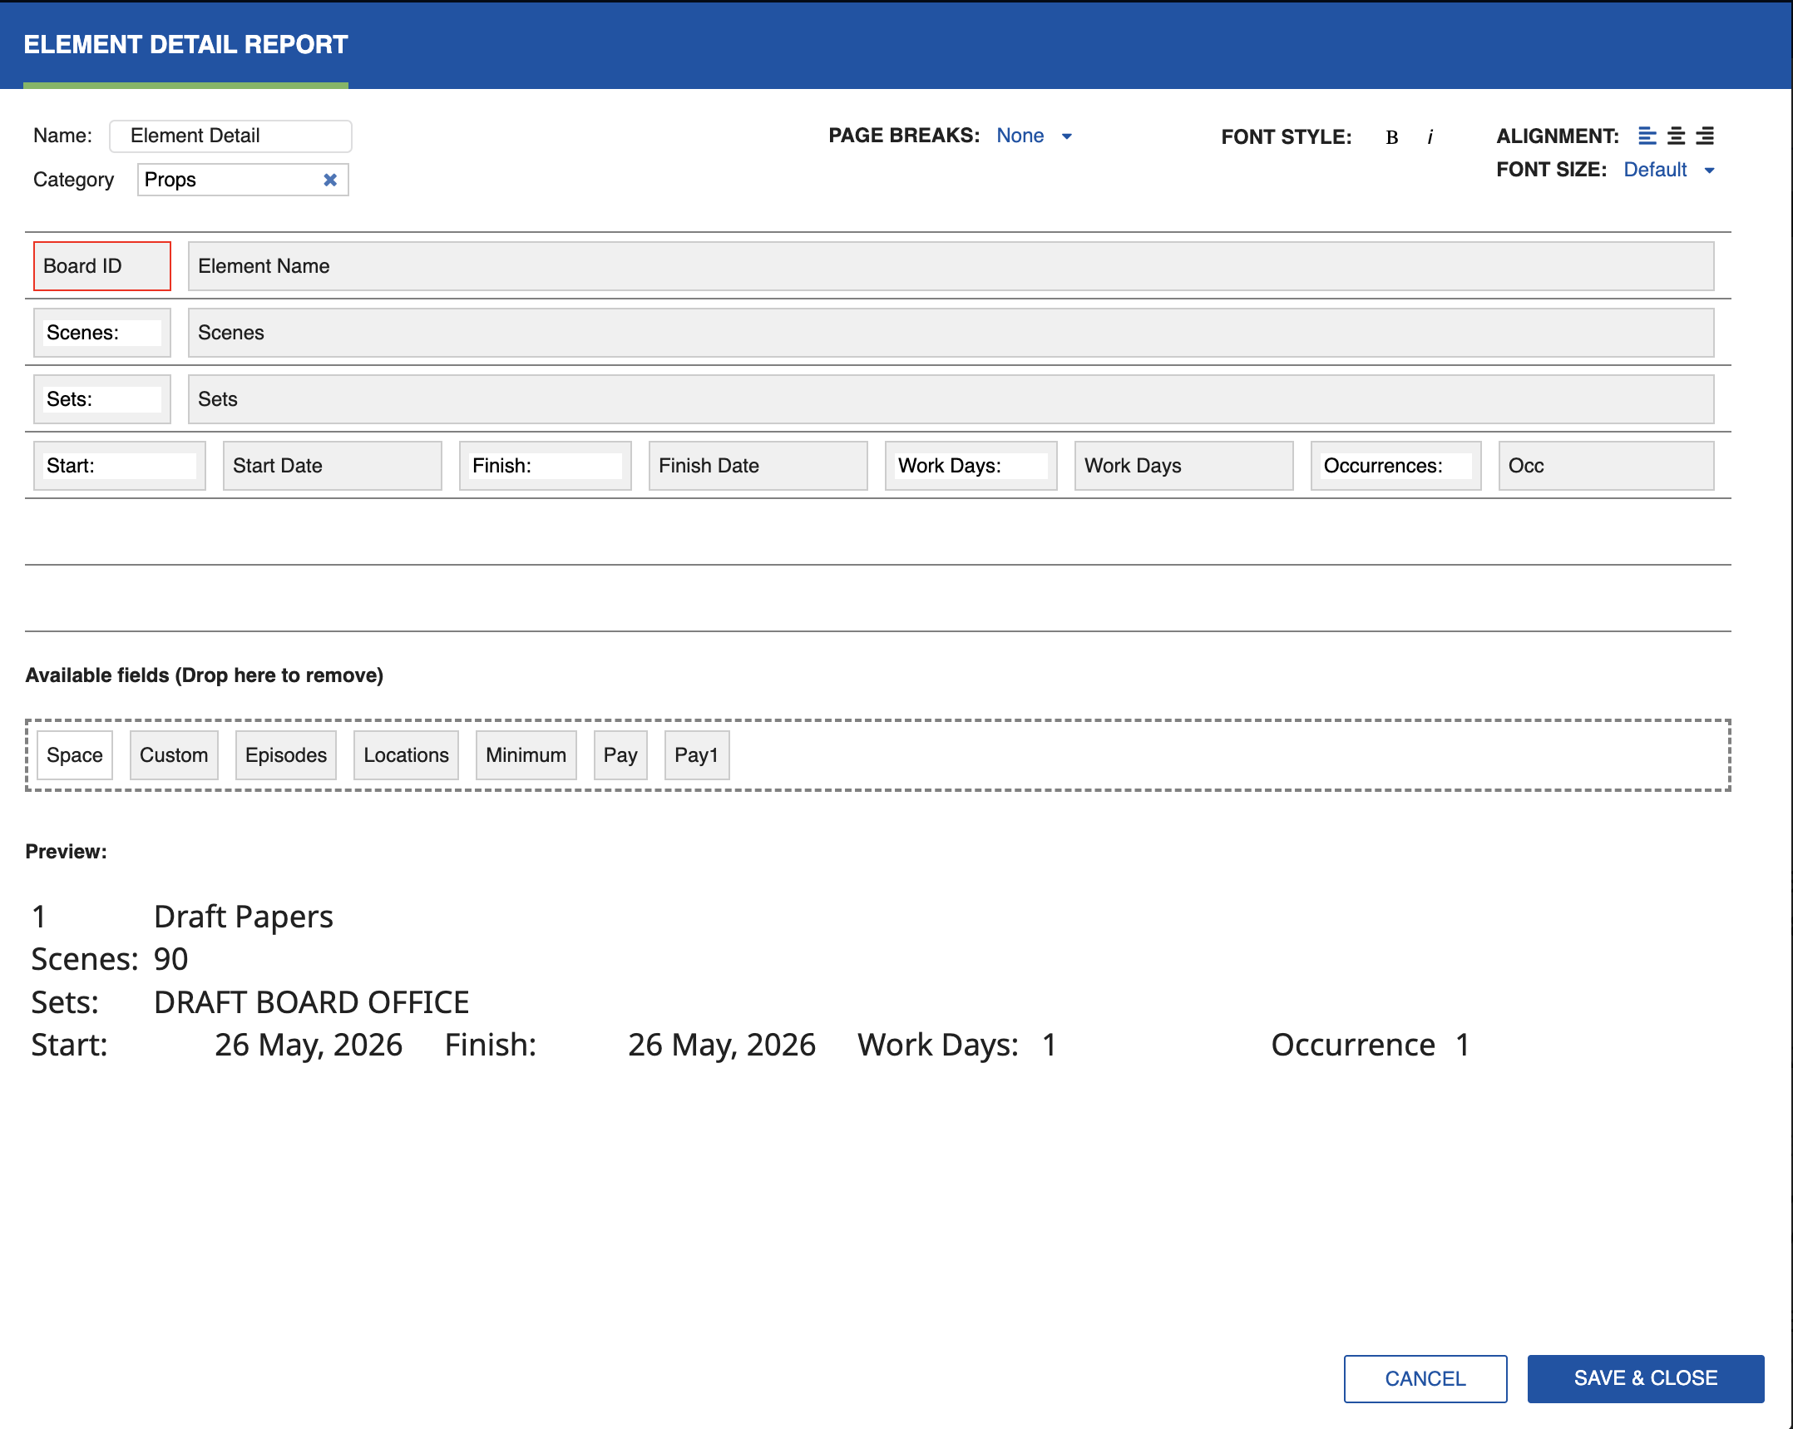Toggle italic formatting for the report
This screenshot has height=1429, width=1793.
point(1430,137)
